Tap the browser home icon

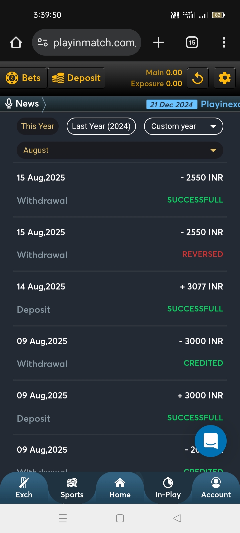coord(16,43)
